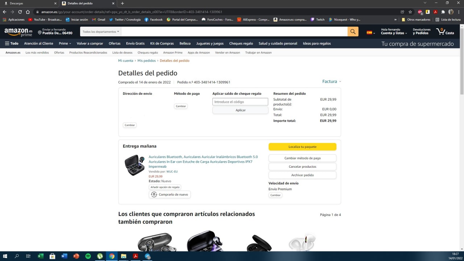Click the Amazon.es Prime logo

(x=18, y=32)
